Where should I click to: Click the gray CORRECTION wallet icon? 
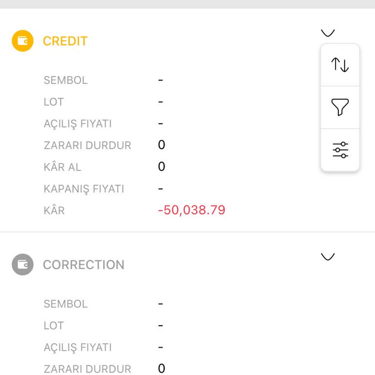(x=22, y=265)
